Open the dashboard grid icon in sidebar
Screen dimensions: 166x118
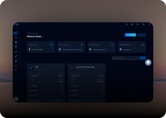coord(16,33)
